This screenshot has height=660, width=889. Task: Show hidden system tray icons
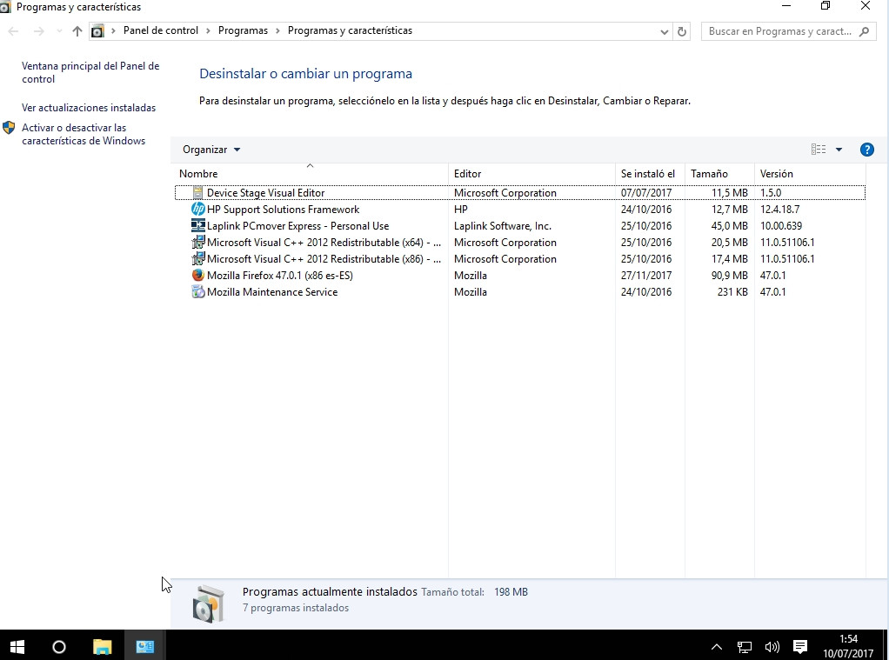(717, 647)
